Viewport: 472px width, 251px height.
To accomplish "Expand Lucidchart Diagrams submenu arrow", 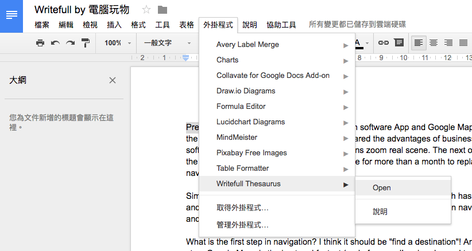I will click(346, 123).
